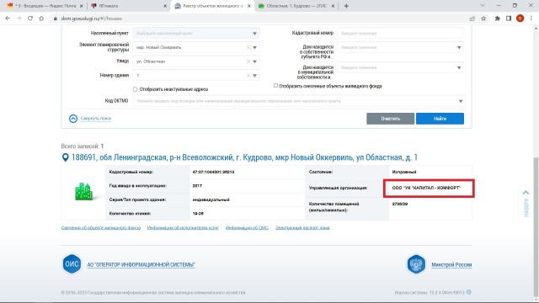Open the tab search chevron
539x303 pixels.
pos(483,6)
